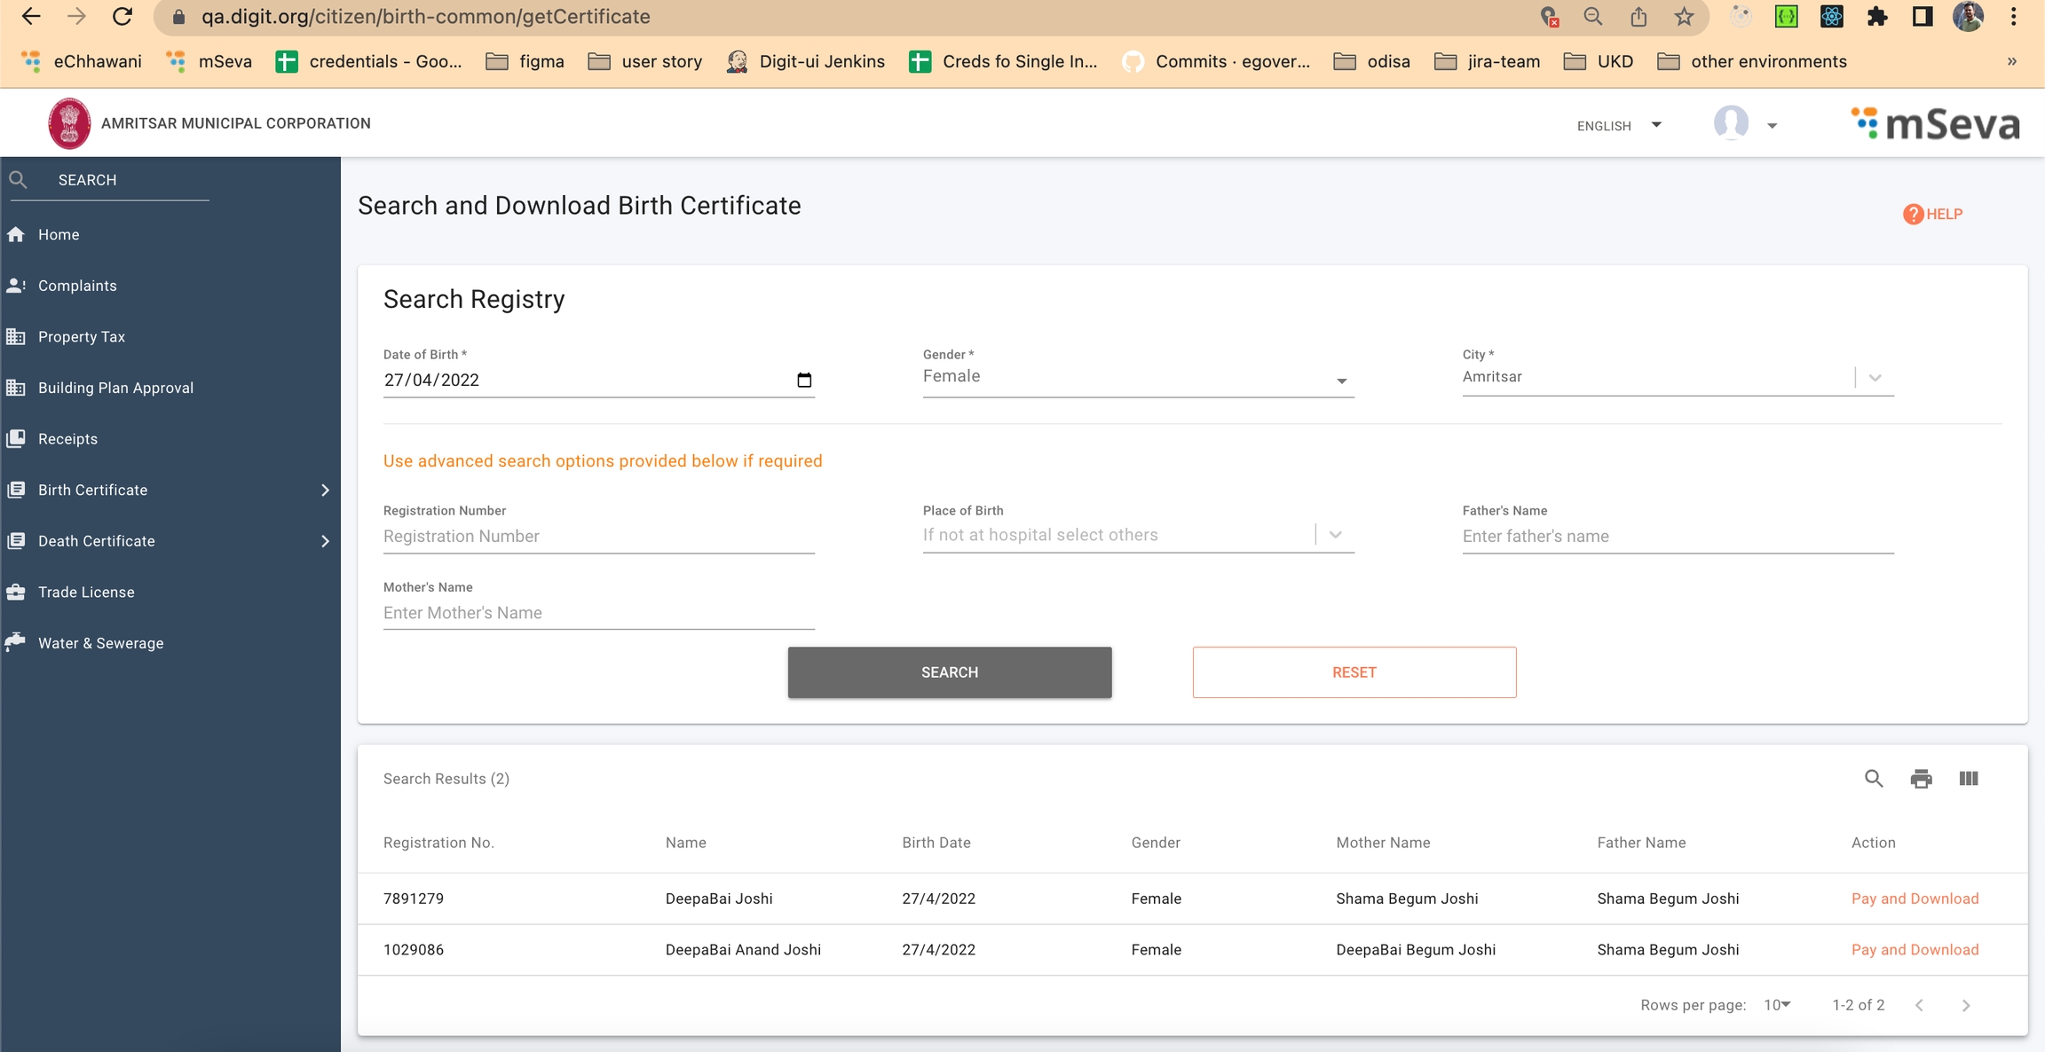Click Pay and Download for DeepaBai Joshi
The height and width of the screenshot is (1052, 2045).
point(1915,899)
